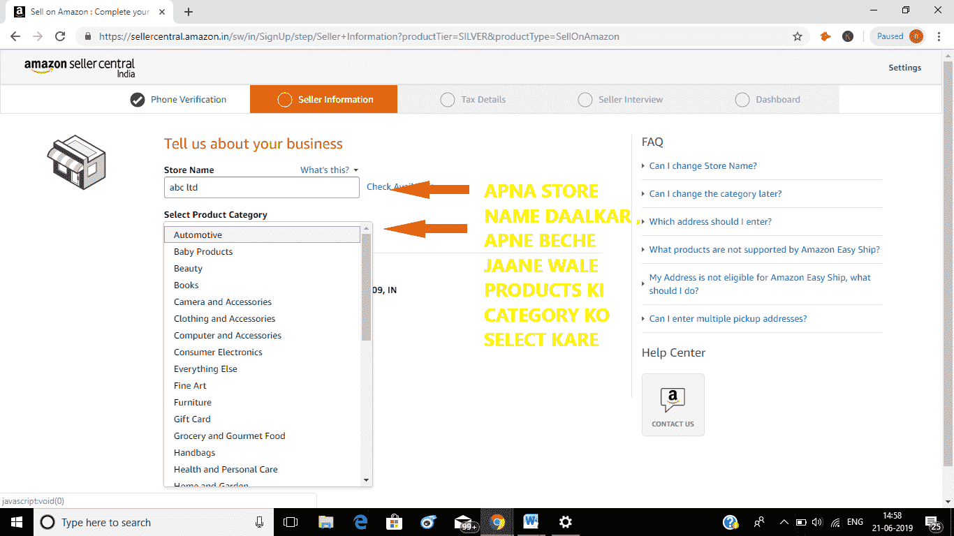Image resolution: width=954 pixels, height=536 pixels.
Task: Click the browser back arrow
Action: [x=15, y=36]
